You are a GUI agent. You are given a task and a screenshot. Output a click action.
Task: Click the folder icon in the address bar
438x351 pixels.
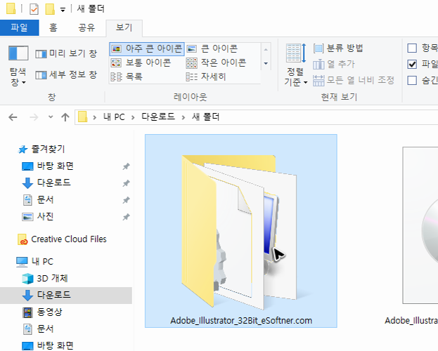pyautogui.click(x=83, y=117)
